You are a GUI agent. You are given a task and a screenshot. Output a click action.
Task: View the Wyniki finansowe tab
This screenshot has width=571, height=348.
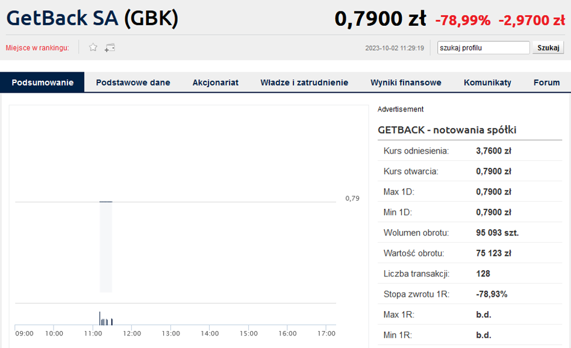point(406,82)
